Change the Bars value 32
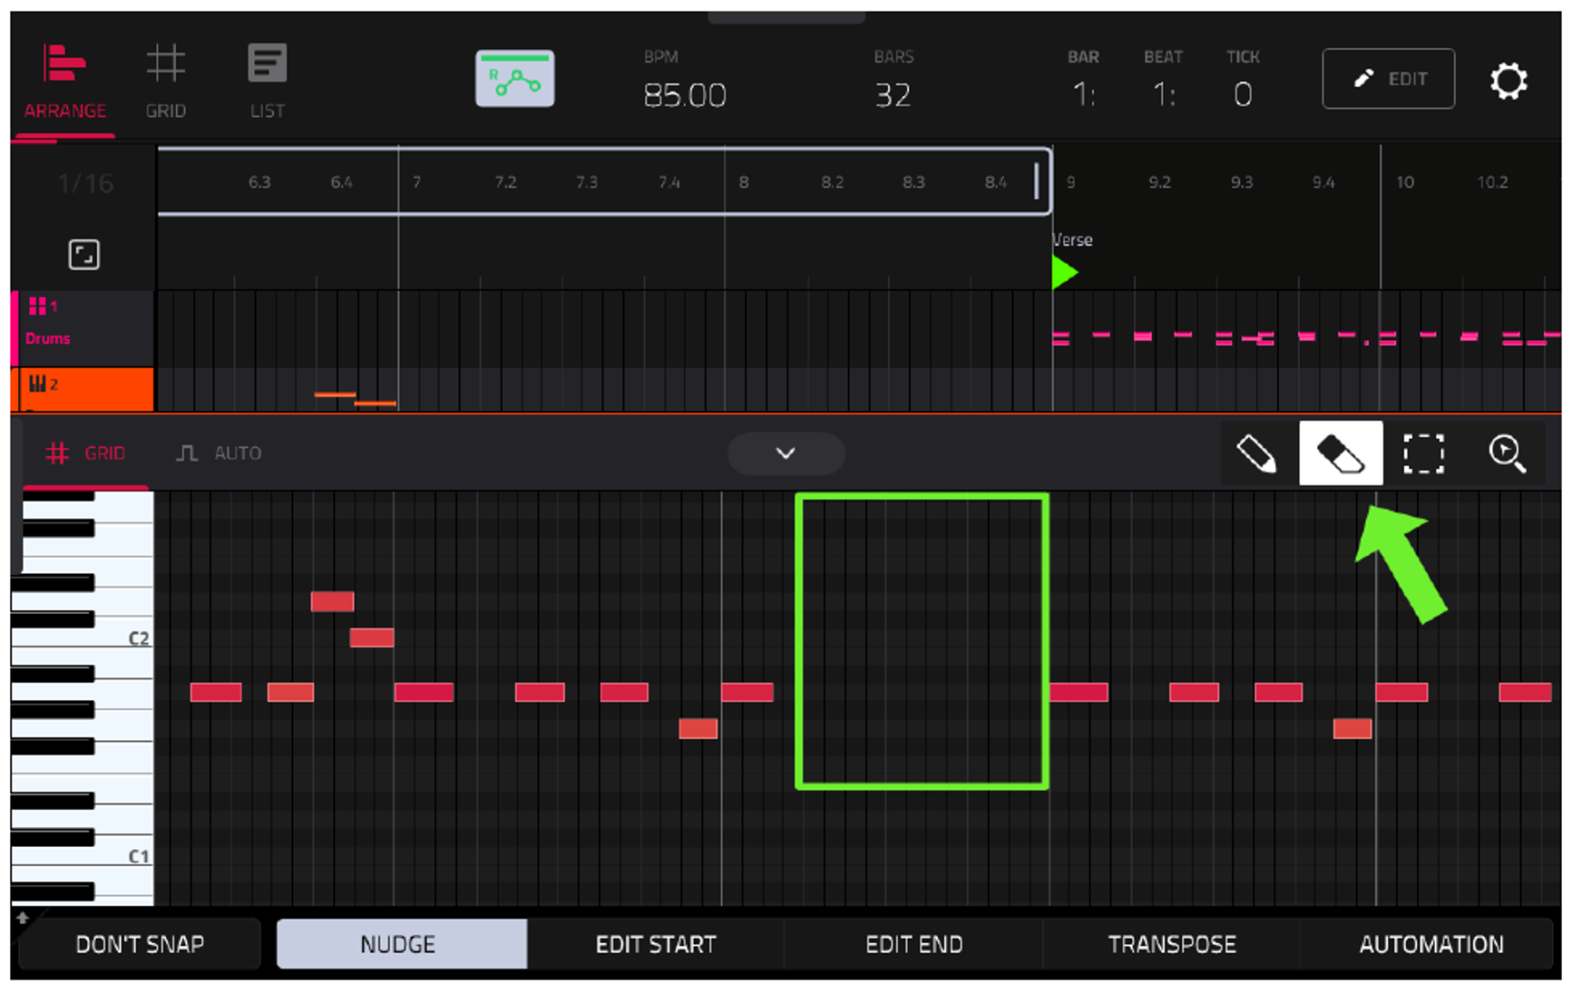 coord(893,94)
